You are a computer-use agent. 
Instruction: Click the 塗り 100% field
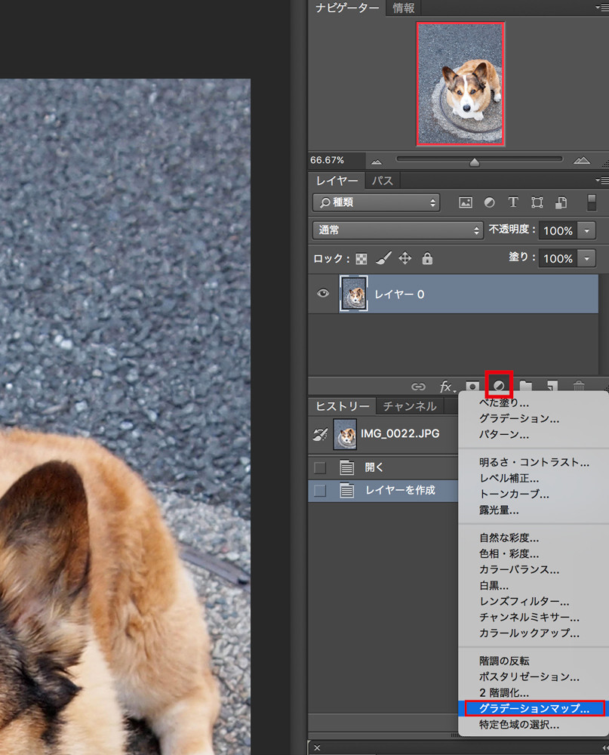click(x=558, y=258)
